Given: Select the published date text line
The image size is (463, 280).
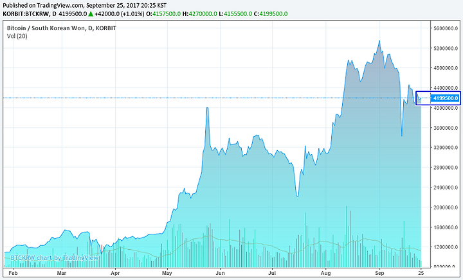Looking at the screenshot, I should coord(85,5).
